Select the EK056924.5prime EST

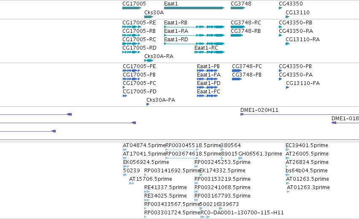[127, 166]
